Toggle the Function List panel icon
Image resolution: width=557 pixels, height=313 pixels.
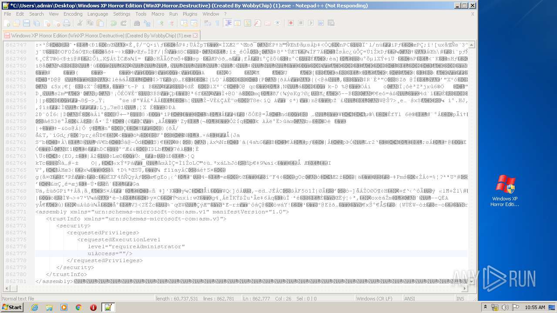(x=258, y=23)
